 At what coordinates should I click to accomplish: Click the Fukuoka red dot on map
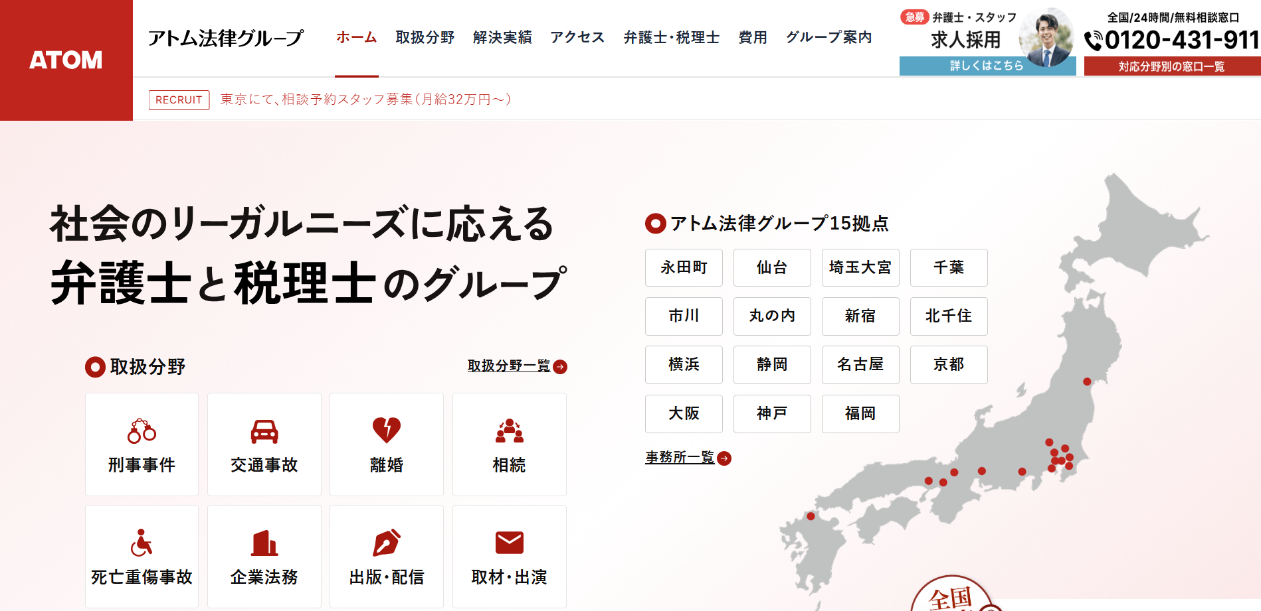coord(811,516)
